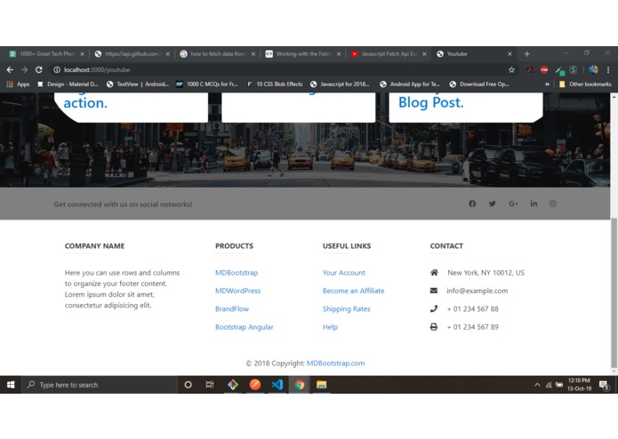
Task: Open MDBootstrap.com copyright link
Action: [336, 363]
